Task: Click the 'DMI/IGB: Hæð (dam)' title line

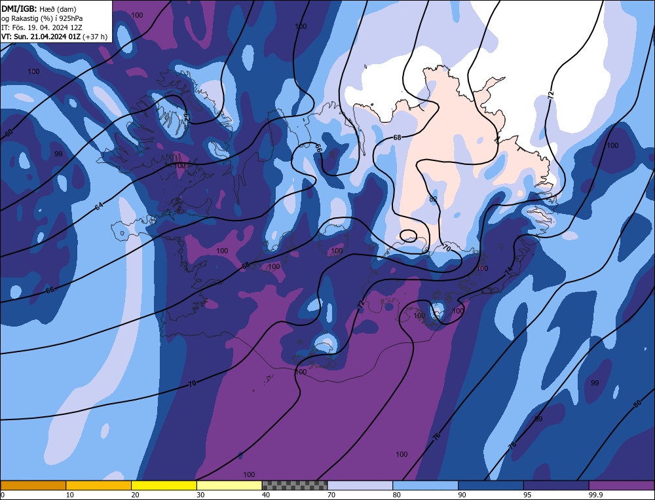Action: [x=39, y=9]
